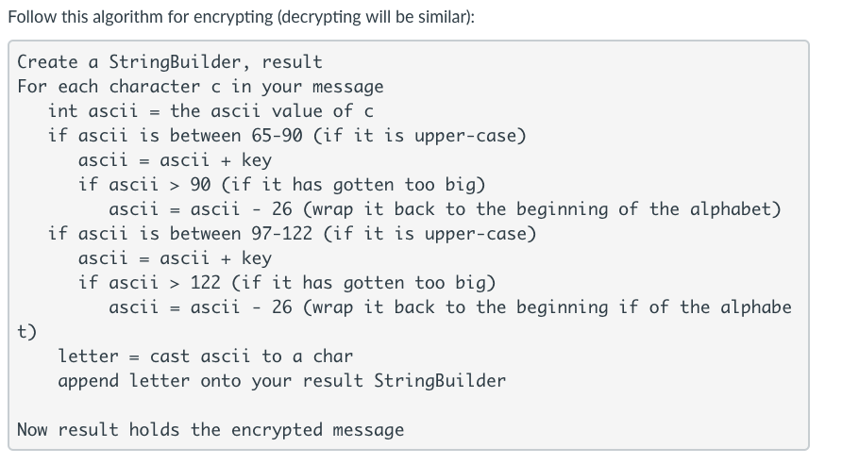
Task: Click the first 'ascii = ascii + key' line
Action: coord(175,160)
